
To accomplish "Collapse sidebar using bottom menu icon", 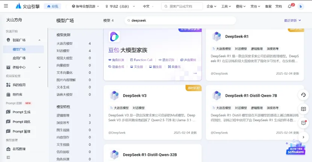I will point(8,157).
